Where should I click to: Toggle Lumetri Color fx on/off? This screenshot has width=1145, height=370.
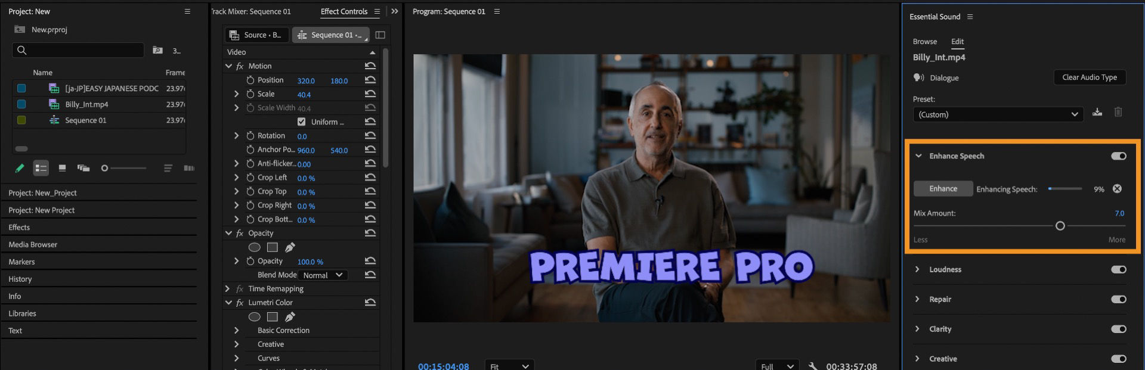(240, 303)
